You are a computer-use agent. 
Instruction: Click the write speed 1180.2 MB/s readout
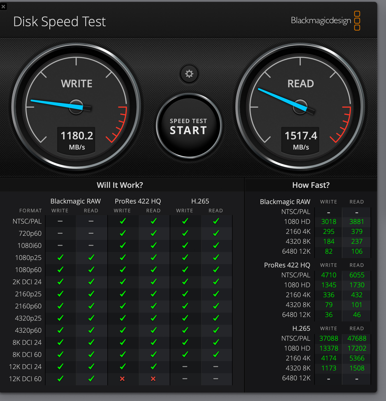pyautogui.click(x=76, y=140)
